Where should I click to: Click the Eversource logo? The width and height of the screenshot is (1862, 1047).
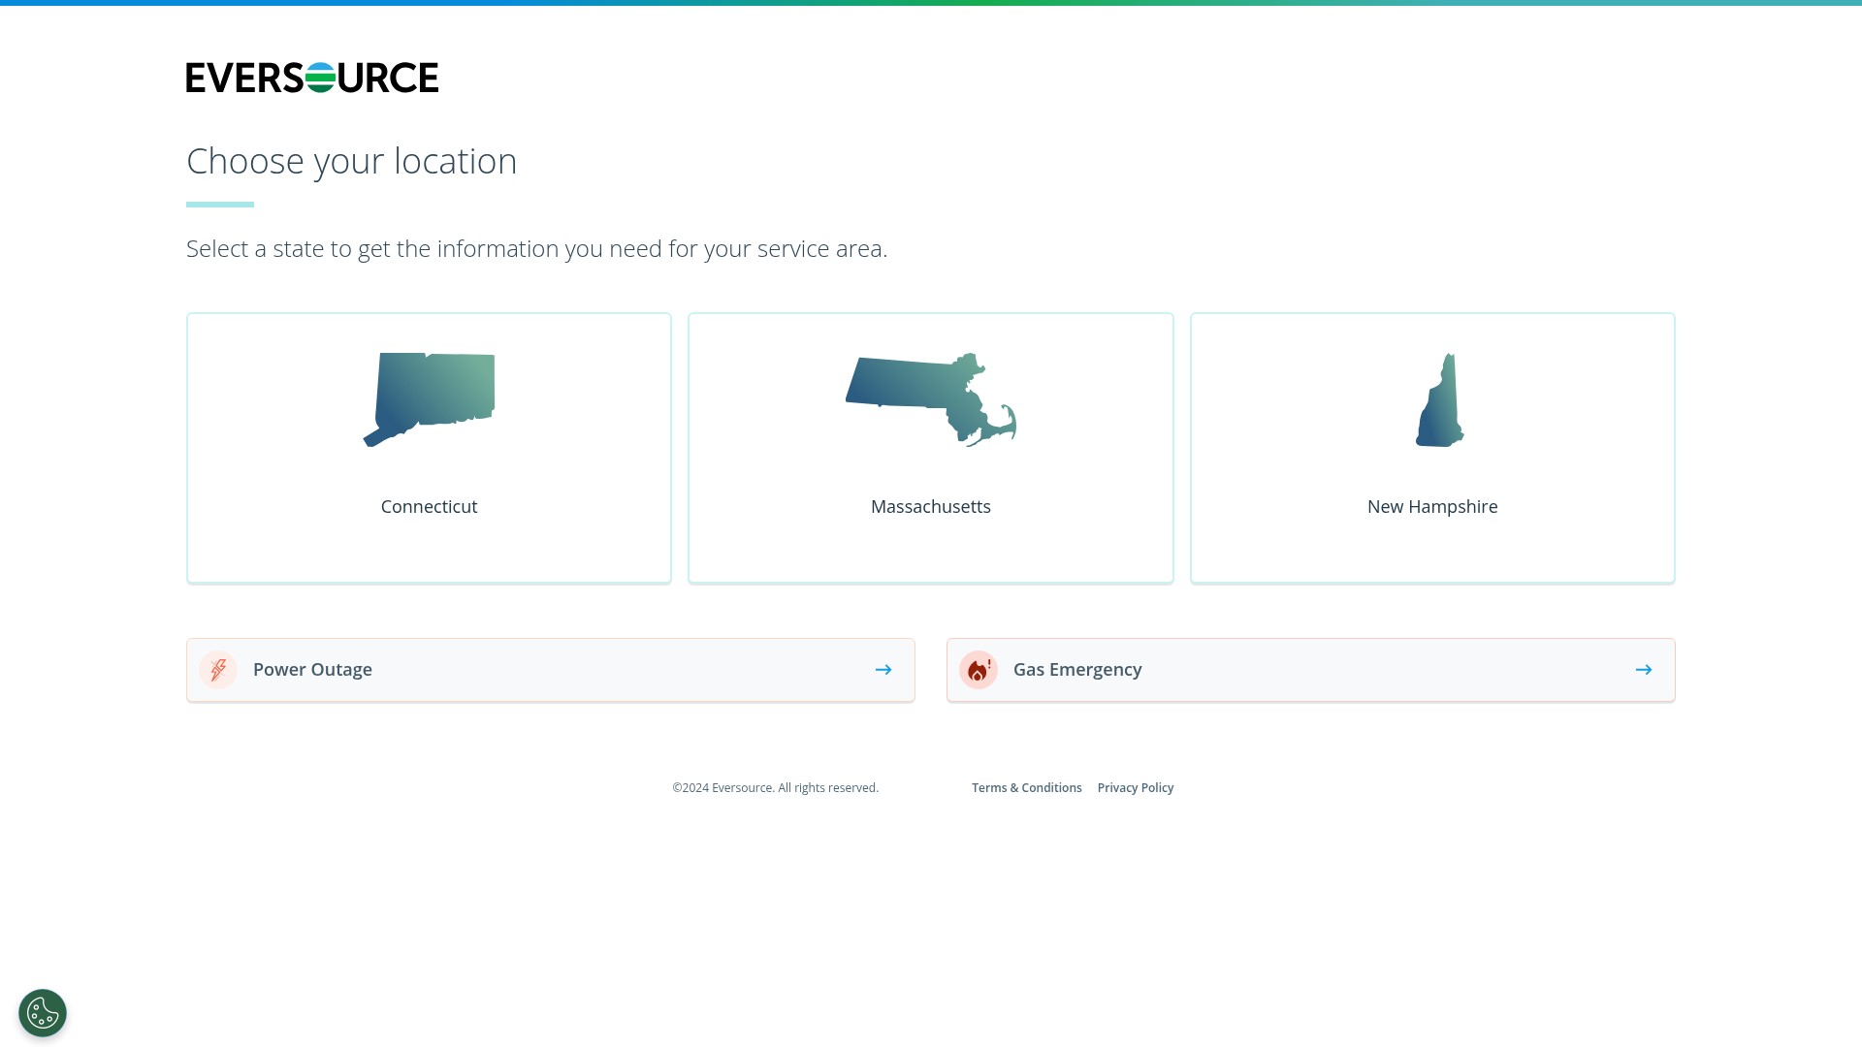click(312, 78)
